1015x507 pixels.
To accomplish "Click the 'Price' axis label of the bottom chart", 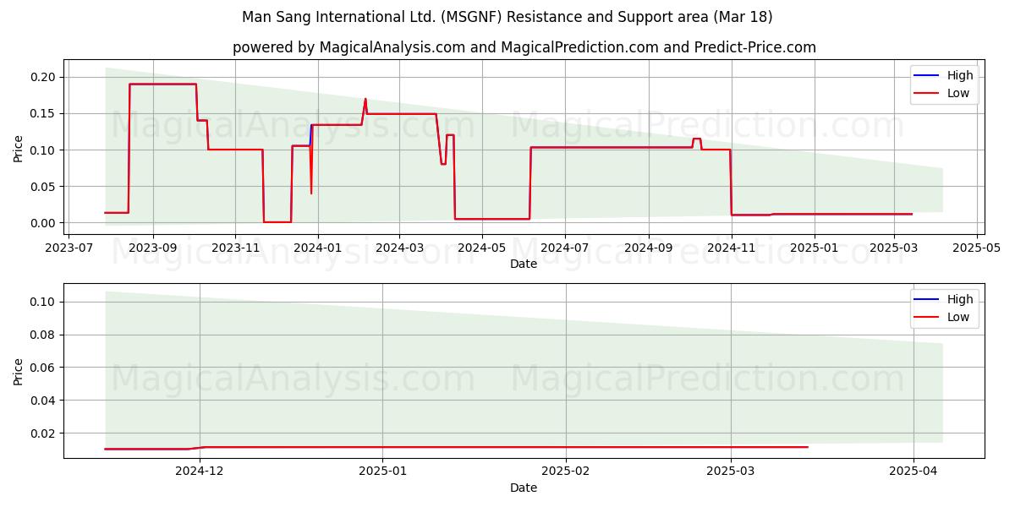I will 19,371.
